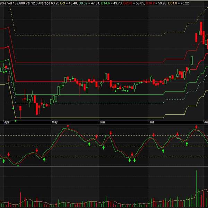This screenshot has height=208, width=208.
Task: Click the Jul label on the time axis
Action: [x=151, y=122]
